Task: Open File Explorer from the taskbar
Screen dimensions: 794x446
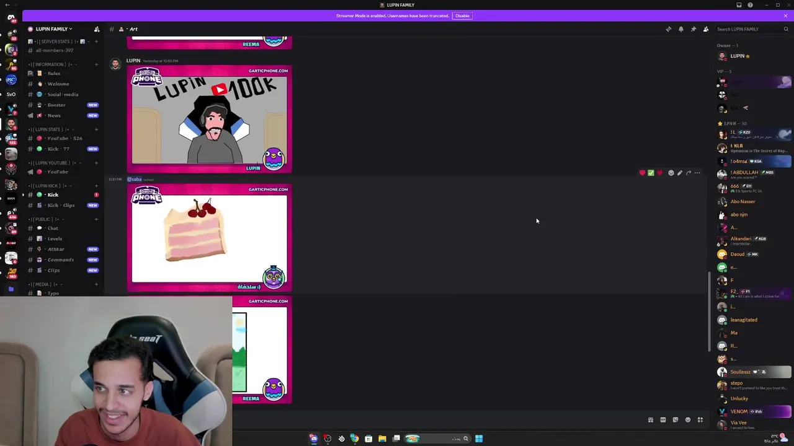Action: [382, 439]
